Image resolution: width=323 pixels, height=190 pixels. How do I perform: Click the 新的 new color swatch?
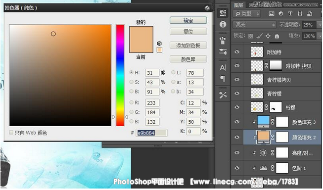[x=141, y=33]
